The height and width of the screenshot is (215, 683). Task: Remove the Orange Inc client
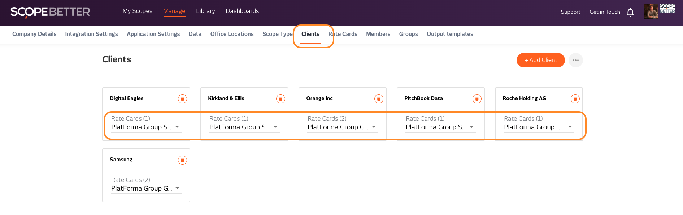point(379,99)
